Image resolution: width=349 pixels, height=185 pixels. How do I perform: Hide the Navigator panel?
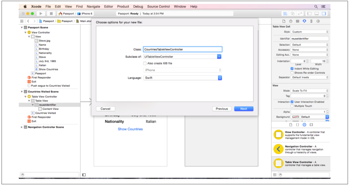pos(309,13)
